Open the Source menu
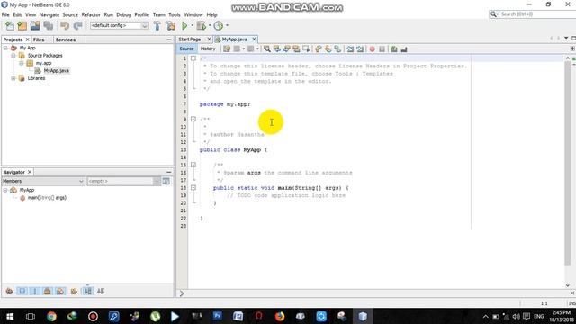Viewport: 576px width, 324px height. pos(70,14)
